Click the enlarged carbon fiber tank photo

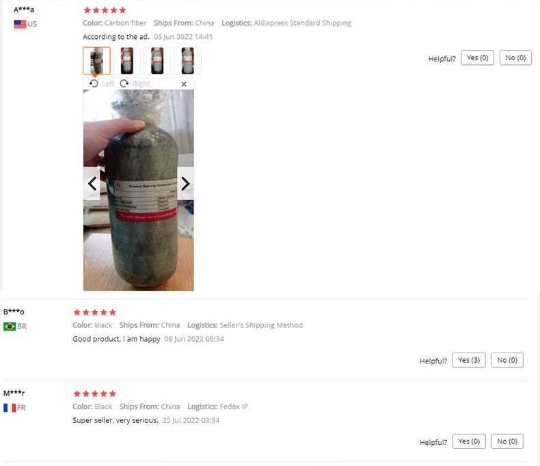139,191
